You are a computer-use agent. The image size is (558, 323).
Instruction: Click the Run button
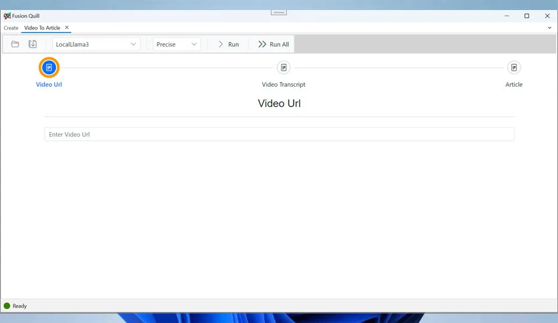[x=228, y=44]
